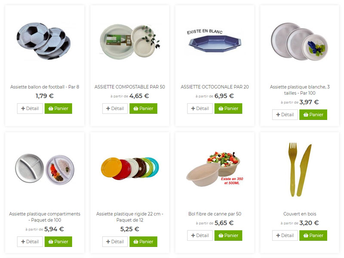Screen dimensions: 344x258
Task: Add football balloon plate to Panier
Action: (x=58, y=108)
